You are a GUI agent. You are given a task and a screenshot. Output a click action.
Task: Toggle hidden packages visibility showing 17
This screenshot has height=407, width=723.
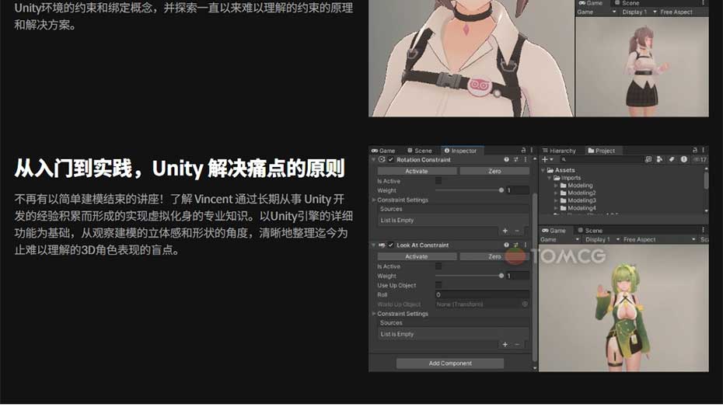click(x=700, y=159)
